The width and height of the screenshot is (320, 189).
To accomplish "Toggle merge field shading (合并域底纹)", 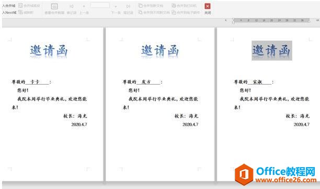I will [29, 6].
